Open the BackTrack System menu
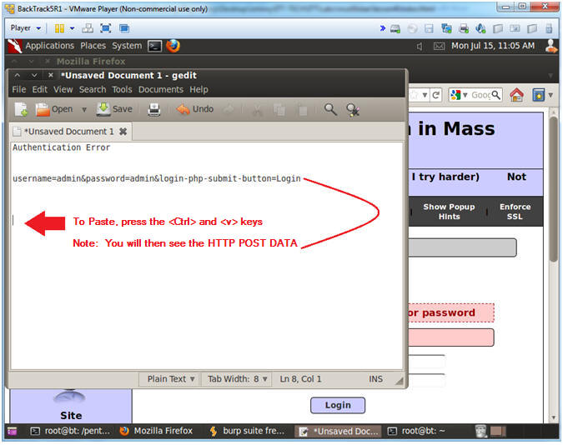Screen dimensions: 563x445 point(127,46)
